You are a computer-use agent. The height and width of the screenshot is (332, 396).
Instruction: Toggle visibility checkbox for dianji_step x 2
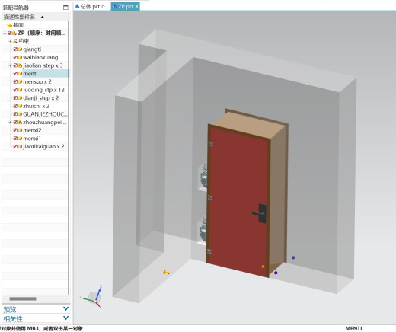15,98
